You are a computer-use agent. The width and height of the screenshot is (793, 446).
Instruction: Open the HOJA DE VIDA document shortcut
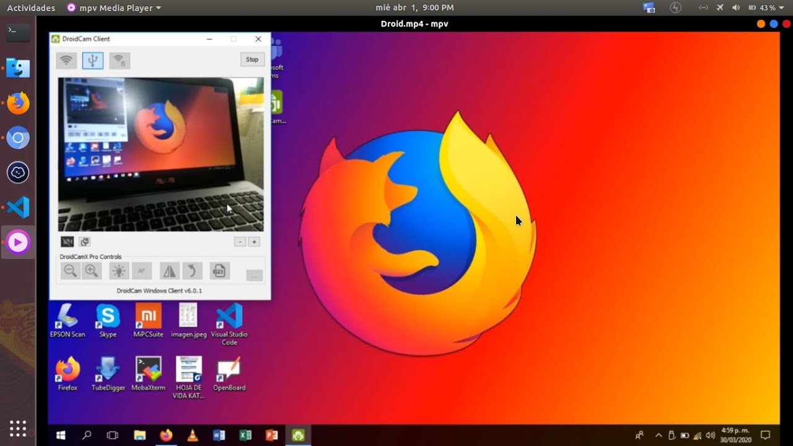[x=189, y=377]
